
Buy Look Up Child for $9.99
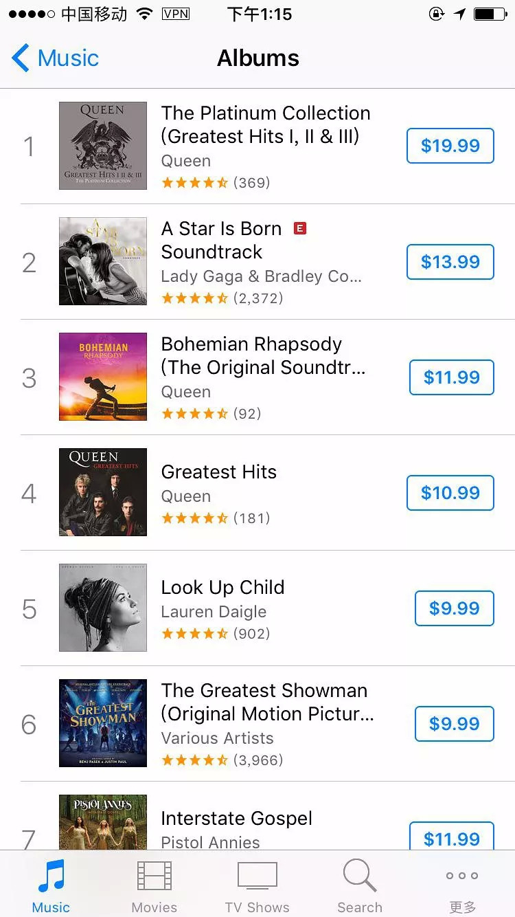coord(454,608)
